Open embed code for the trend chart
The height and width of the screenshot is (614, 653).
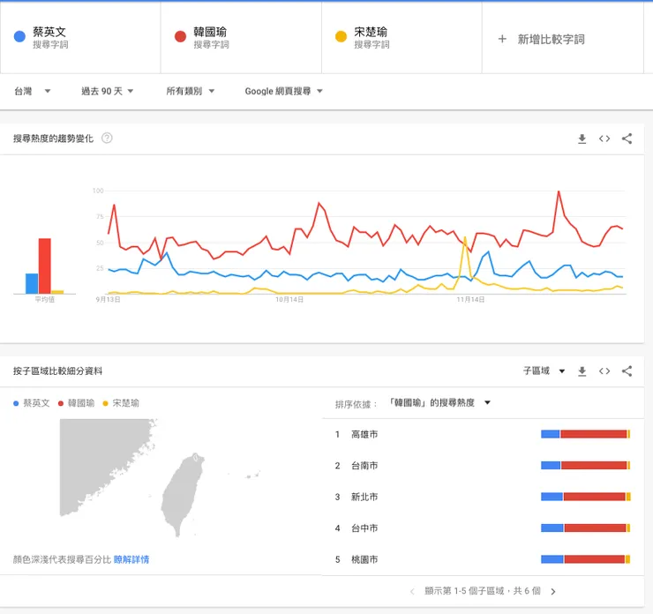tap(604, 139)
